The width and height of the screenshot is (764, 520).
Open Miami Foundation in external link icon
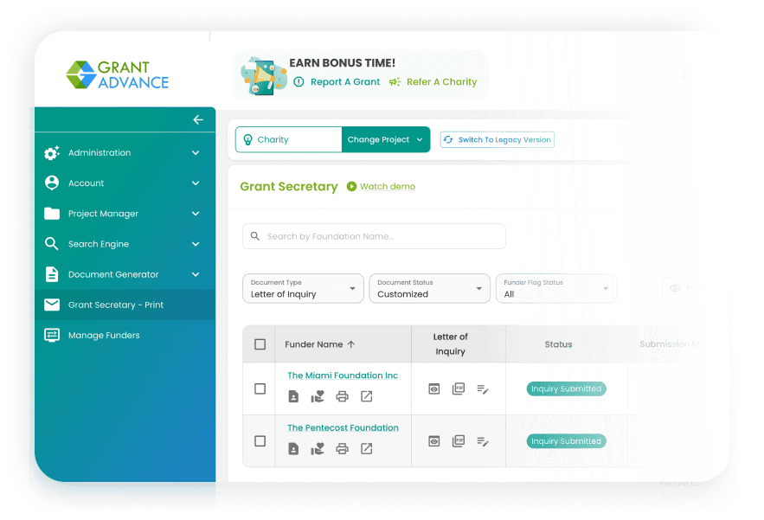pyautogui.click(x=366, y=396)
